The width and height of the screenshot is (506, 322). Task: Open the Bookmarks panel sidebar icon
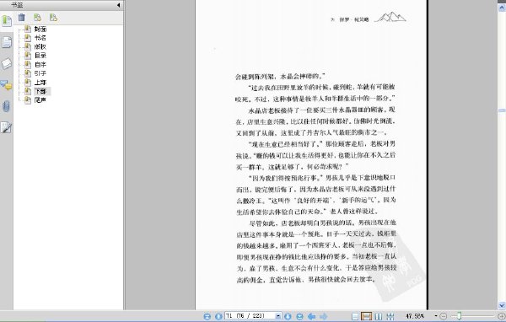7,21
